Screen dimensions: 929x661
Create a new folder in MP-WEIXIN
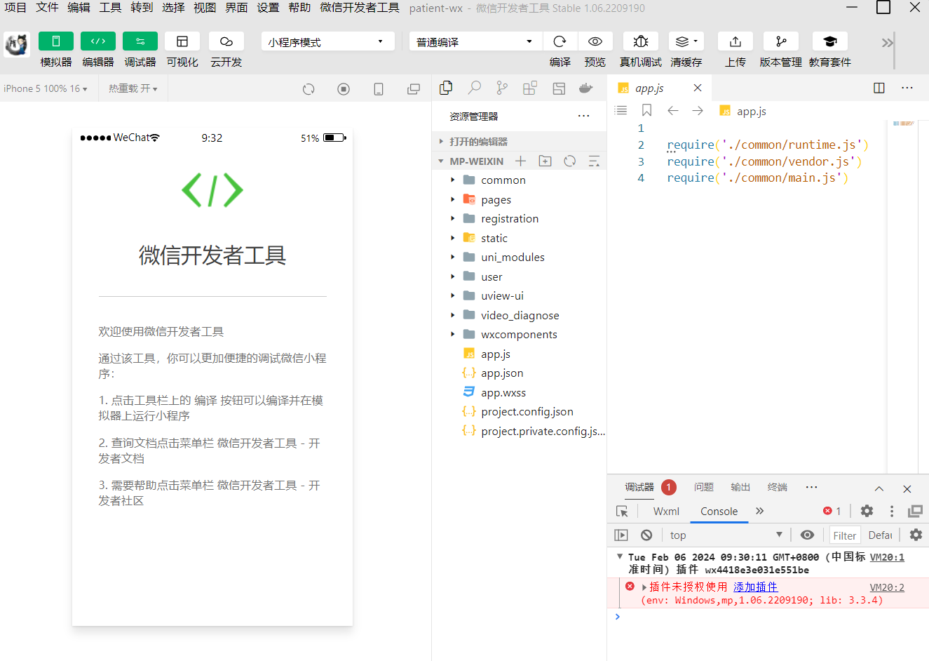tap(545, 161)
